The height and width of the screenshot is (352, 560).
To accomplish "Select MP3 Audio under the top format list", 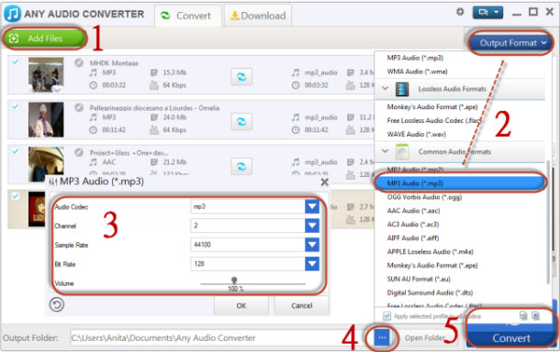I will point(415,58).
